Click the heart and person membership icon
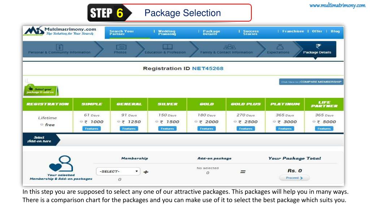 click(x=61, y=164)
